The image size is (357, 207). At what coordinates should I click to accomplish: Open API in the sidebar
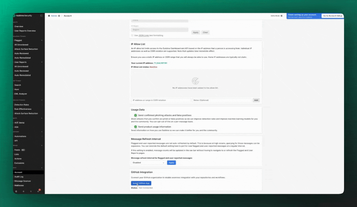click(16, 141)
